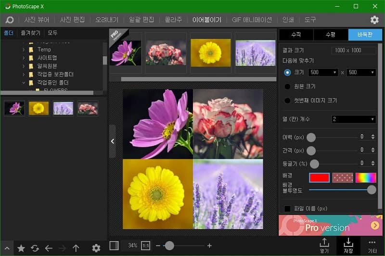
Task: Open the PhotoScape X home icon
Action: tap(10, 20)
